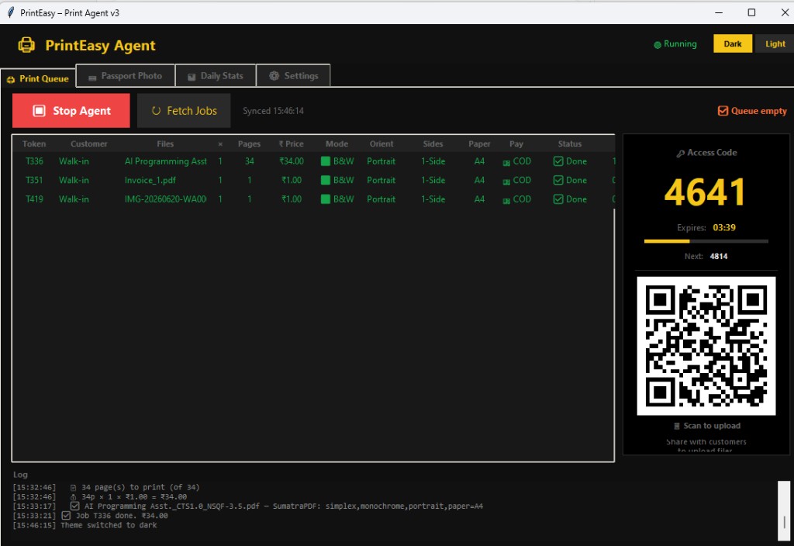Open the Daily Stats tab
The image size is (794, 546).
pyautogui.click(x=216, y=75)
